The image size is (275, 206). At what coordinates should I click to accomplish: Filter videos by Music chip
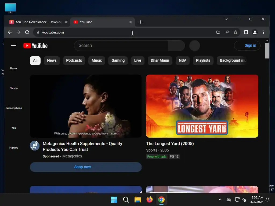coord(97,60)
